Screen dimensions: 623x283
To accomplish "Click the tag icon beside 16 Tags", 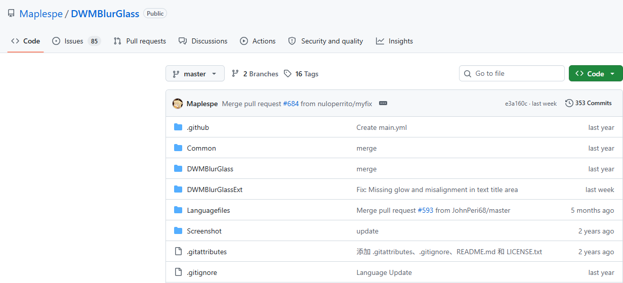I will [x=287, y=74].
